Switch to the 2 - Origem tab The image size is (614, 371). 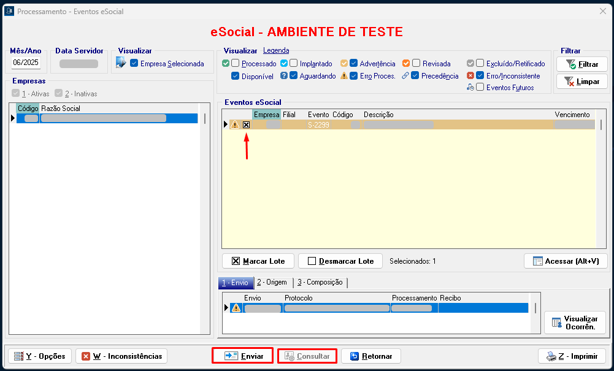[272, 283]
